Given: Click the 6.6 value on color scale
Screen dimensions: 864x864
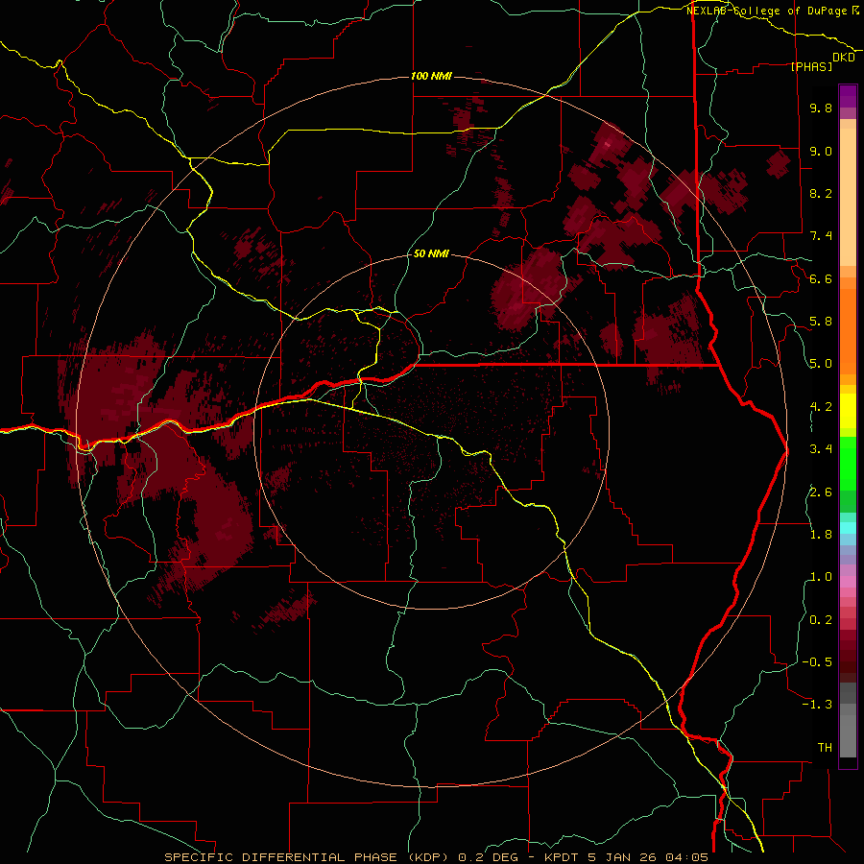Looking at the screenshot, I should [x=821, y=278].
